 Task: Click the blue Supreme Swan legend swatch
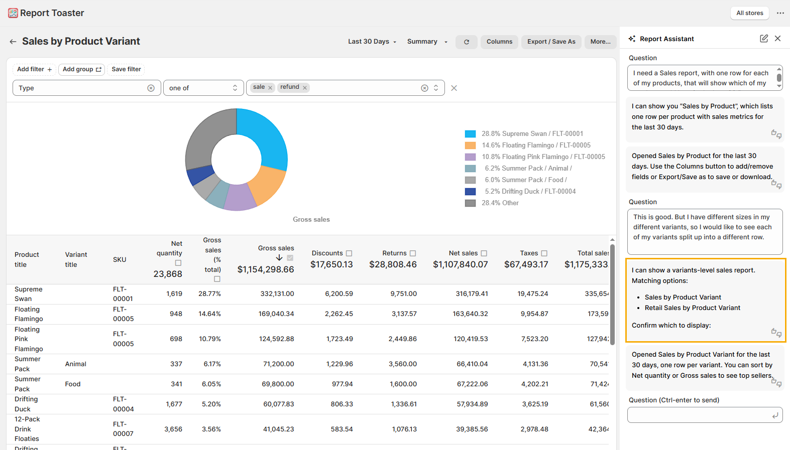tap(470, 134)
